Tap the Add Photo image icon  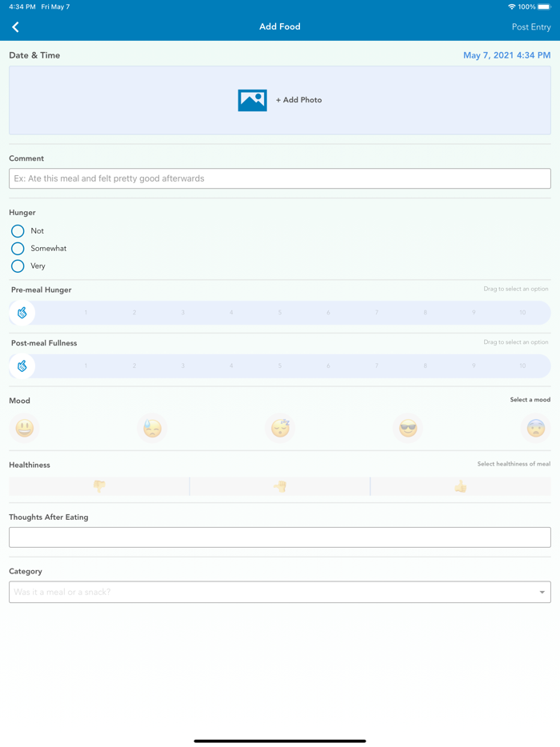pyautogui.click(x=252, y=100)
